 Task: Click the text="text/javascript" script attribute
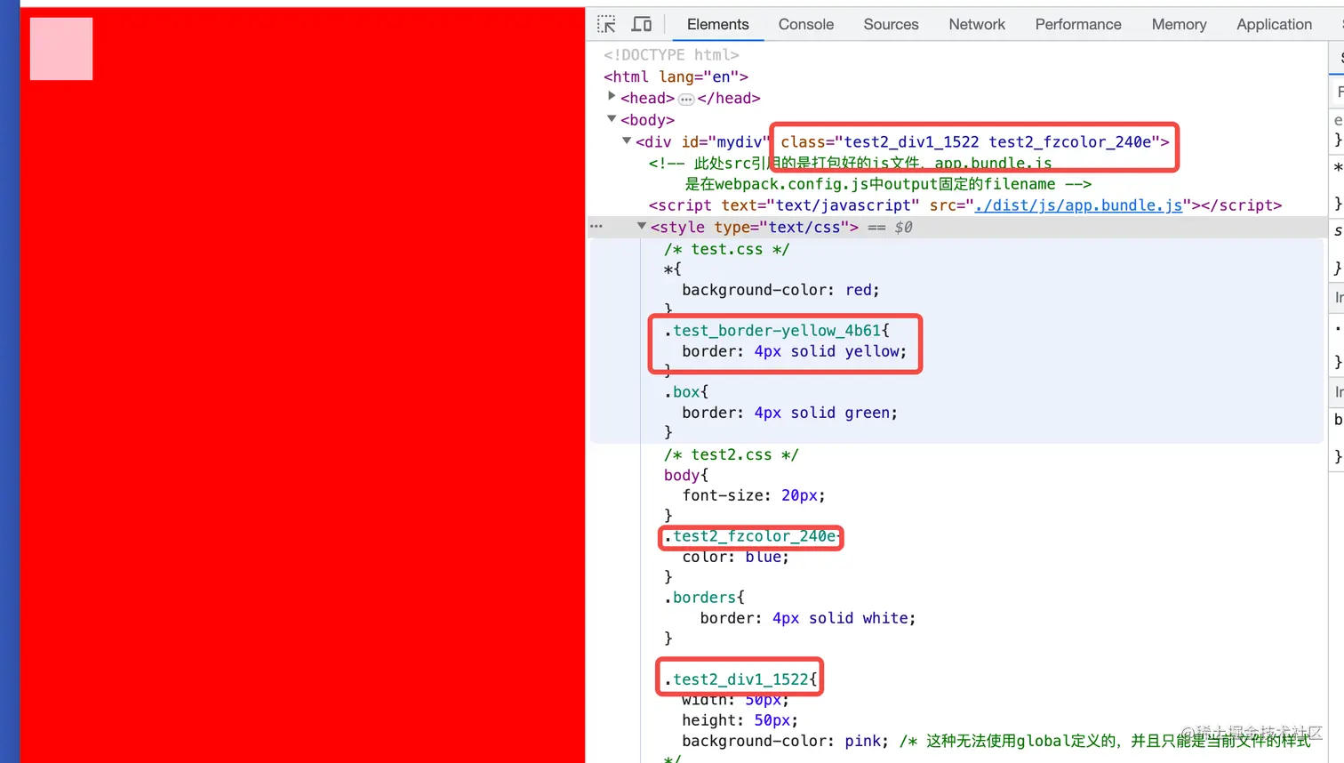coord(820,205)
